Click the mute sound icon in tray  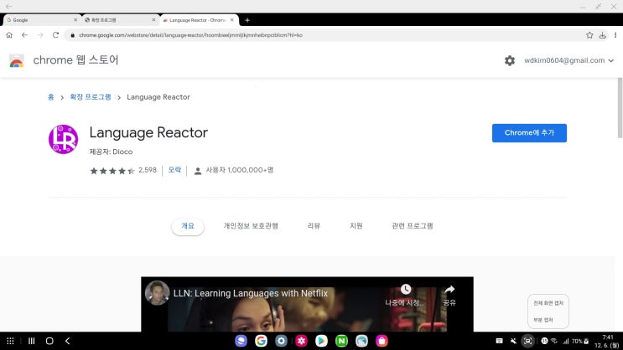pos(513,341)
